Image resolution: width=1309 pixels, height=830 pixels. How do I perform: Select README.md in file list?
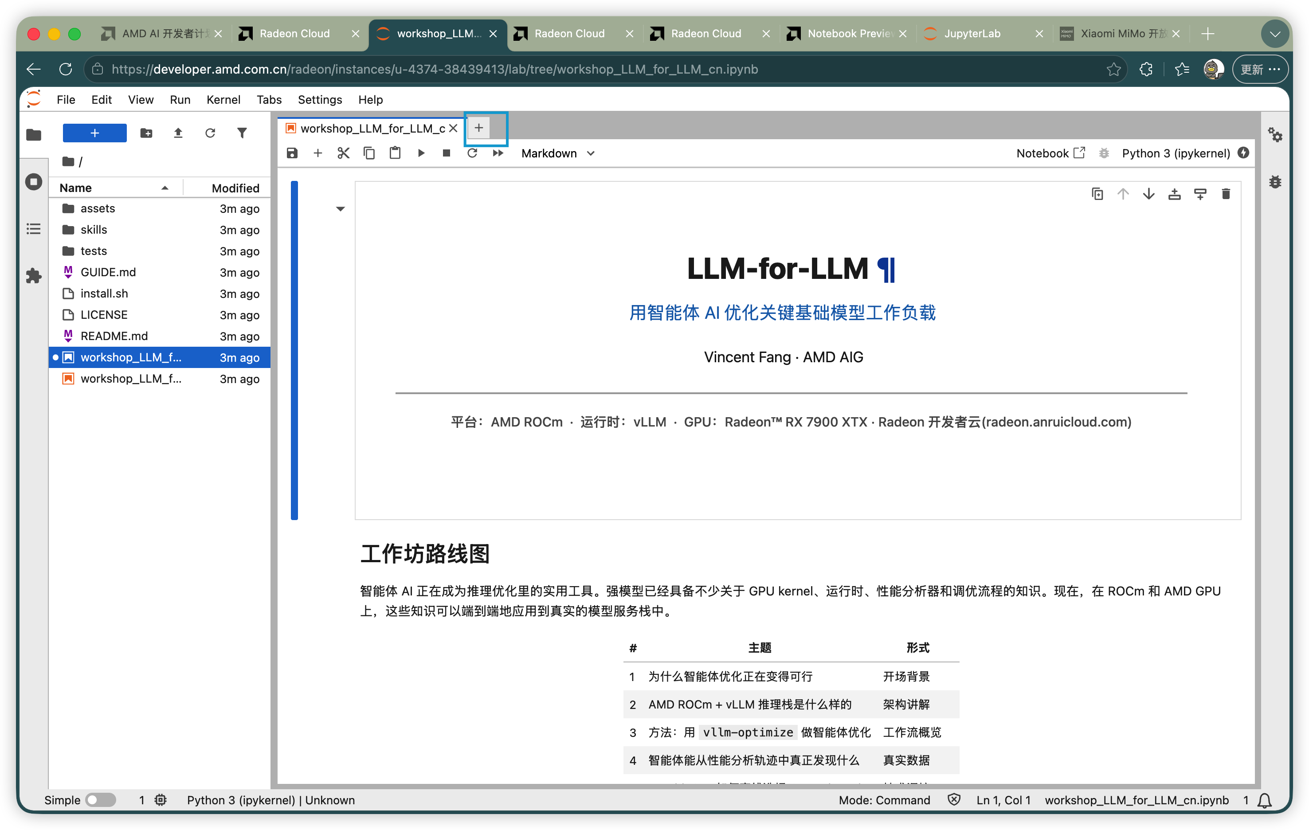click(160, 336)
